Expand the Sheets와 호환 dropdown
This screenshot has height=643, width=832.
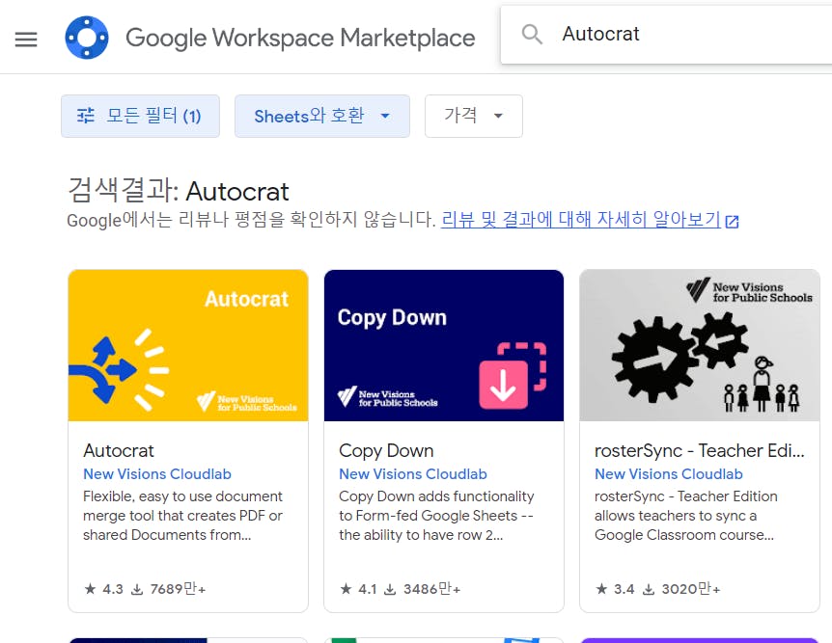click(x=322, y=116)
